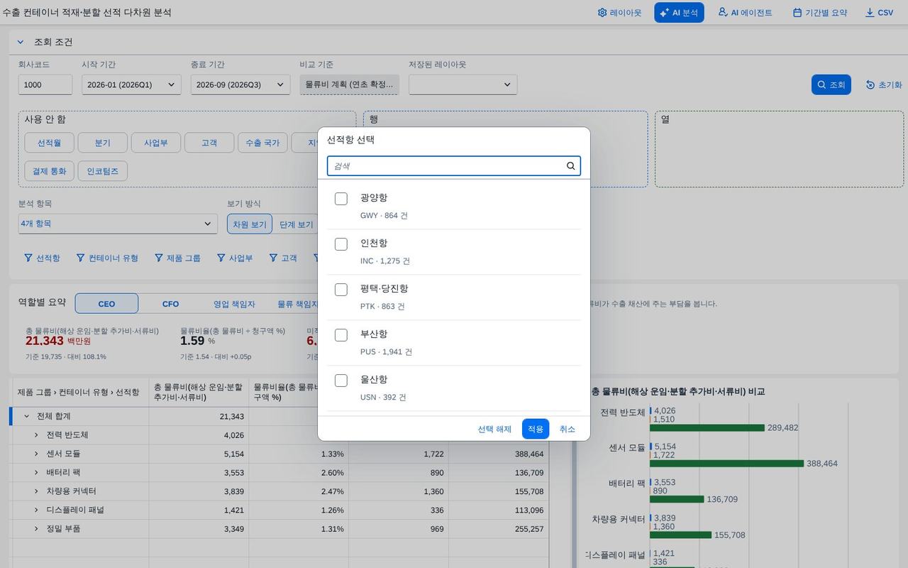Click the 255,257 cell in 정밀 부품 row
908x568 pixels.
(x=499, y=529)
